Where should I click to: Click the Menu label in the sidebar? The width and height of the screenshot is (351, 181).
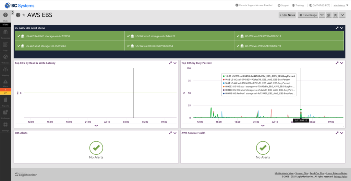pos(5,25)
